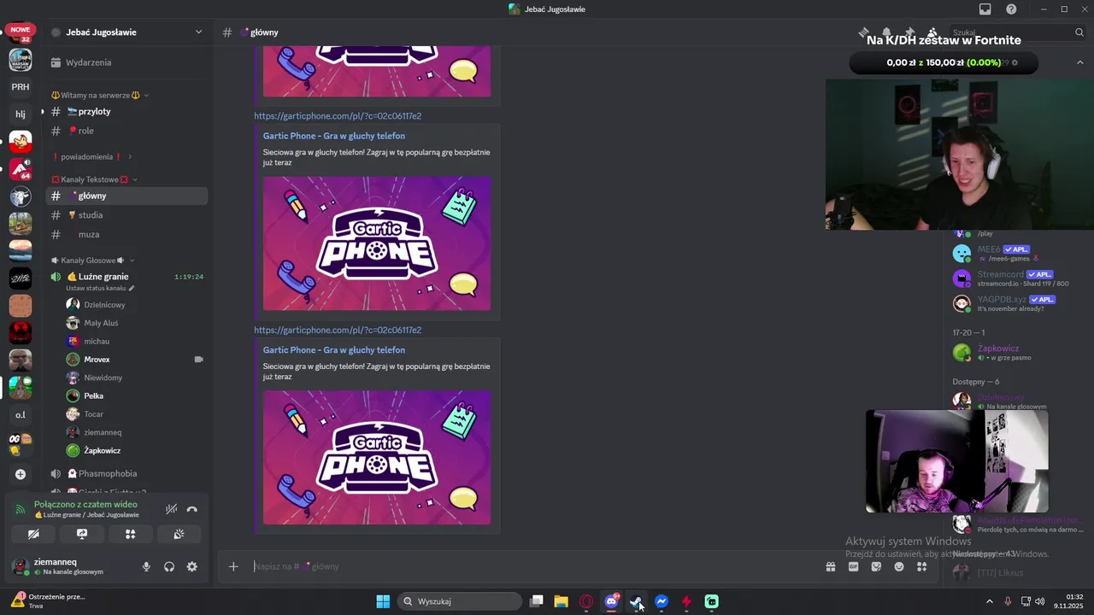Image resolution: width=1094 pixels, height=615 pixels.
Task: Click Ustaw status kanału link
Action: pyautogui.click(x=100, y=289)
